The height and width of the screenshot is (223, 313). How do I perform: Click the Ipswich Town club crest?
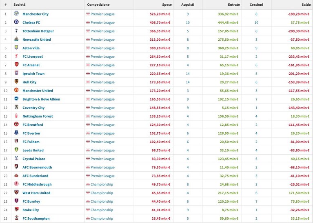point(16,73)
